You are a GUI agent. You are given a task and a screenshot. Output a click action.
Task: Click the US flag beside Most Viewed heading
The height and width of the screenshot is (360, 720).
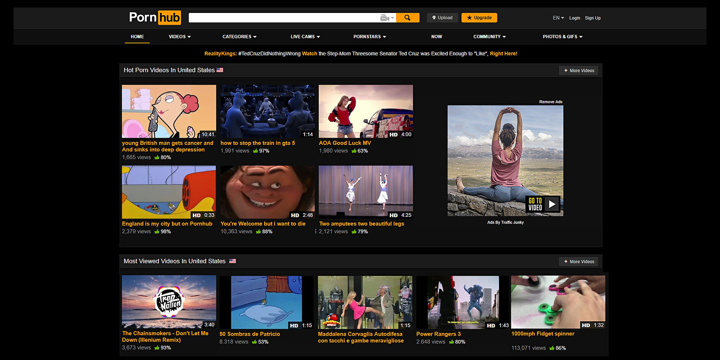click(232, 261)
